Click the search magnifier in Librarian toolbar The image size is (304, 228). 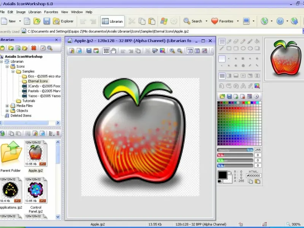click(50, 48)
